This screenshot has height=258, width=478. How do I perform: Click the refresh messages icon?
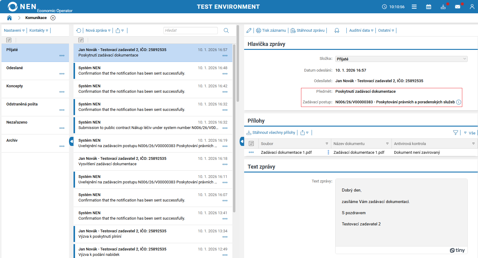79,31
